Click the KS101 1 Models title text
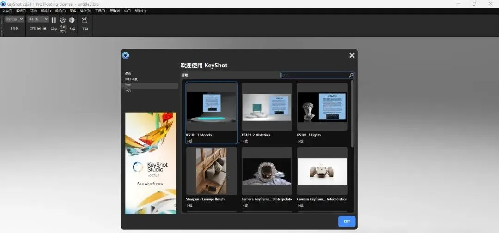 pyautogui.click(x=199, y=135)
